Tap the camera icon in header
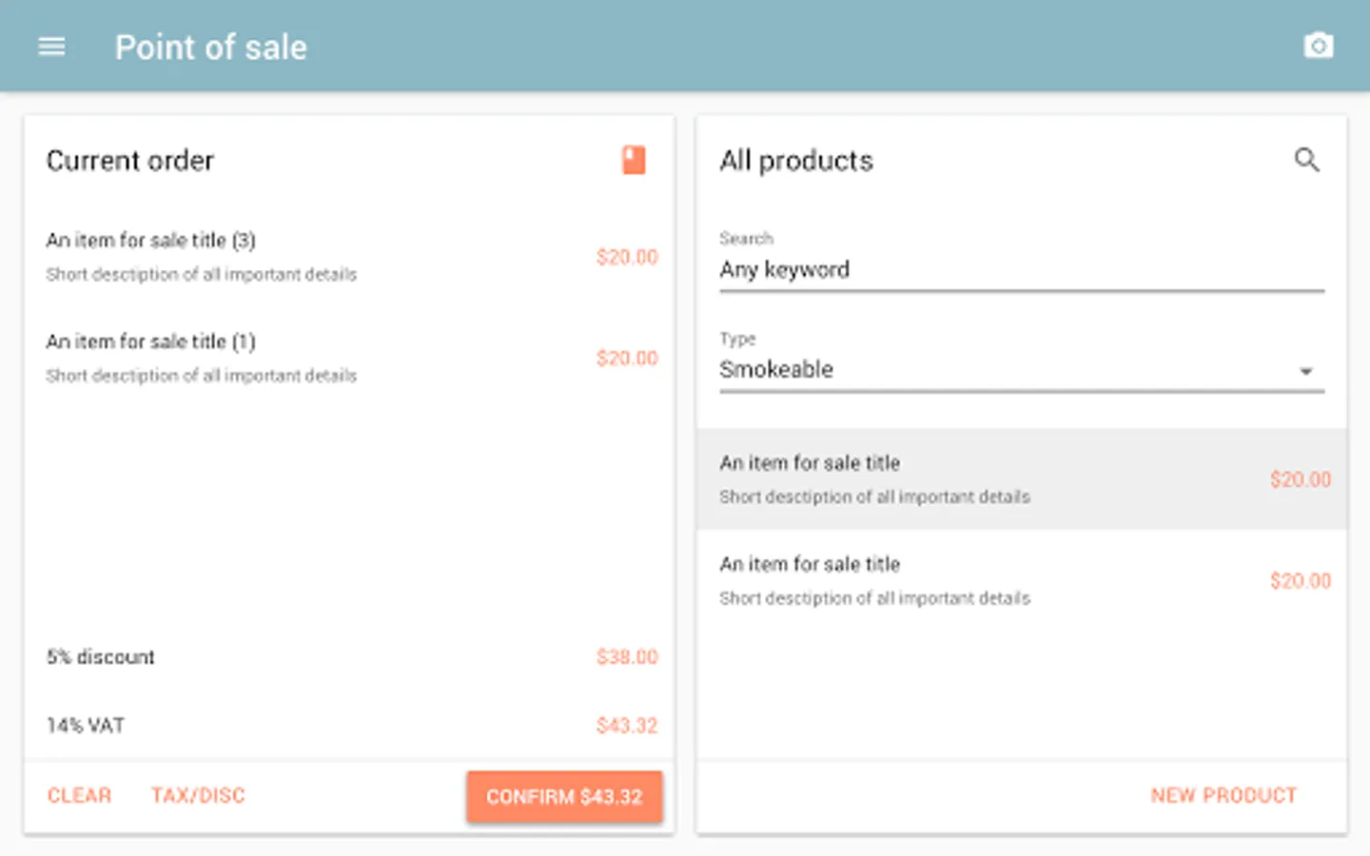Image resolution: width=1370 pixels, height=856 pixels. click(1318, 46)
